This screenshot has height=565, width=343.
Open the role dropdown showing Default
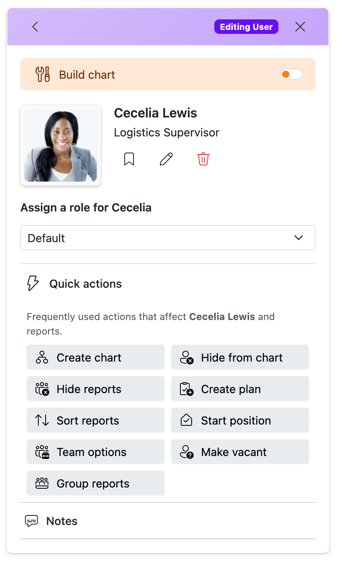168,238
